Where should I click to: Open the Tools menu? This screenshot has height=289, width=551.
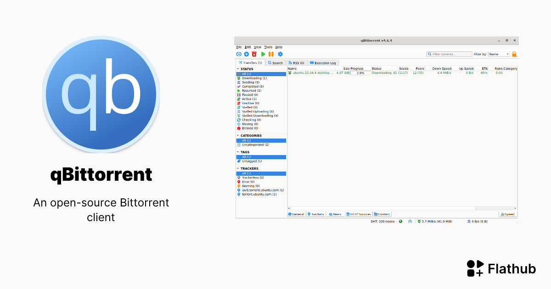coord(268,47)
